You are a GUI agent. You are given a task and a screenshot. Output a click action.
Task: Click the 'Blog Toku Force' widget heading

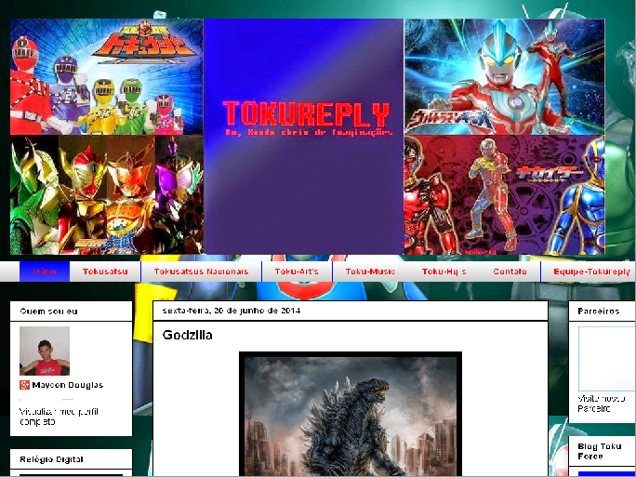[x=600, y=452]
